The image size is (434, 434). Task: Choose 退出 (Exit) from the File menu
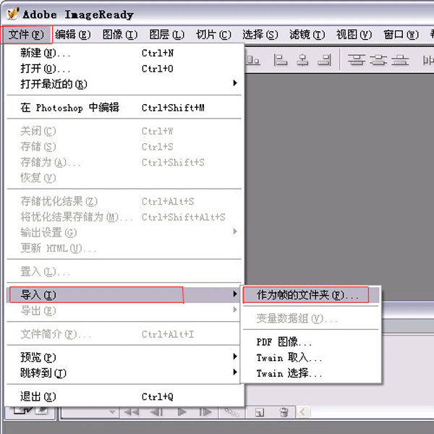pos(38,397)
